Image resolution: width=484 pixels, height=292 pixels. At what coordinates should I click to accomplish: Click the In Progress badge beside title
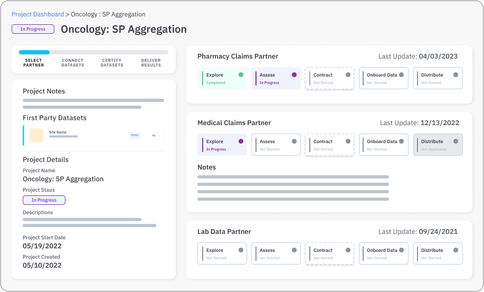pos(33,29)
